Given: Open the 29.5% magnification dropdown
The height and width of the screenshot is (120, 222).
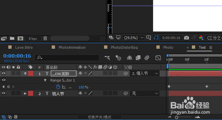Looking at the screenshot, I should tap(134, 38).
